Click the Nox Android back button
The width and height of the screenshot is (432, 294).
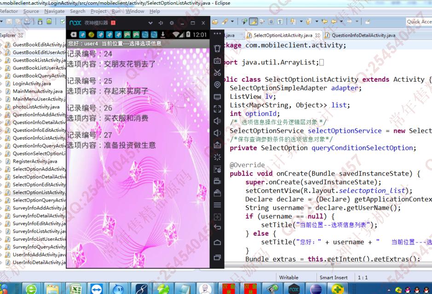217,227
